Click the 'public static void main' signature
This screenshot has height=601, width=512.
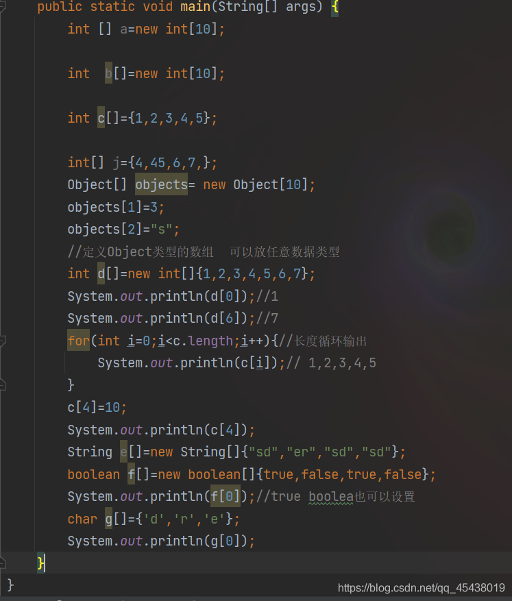[x=180, y=7]
